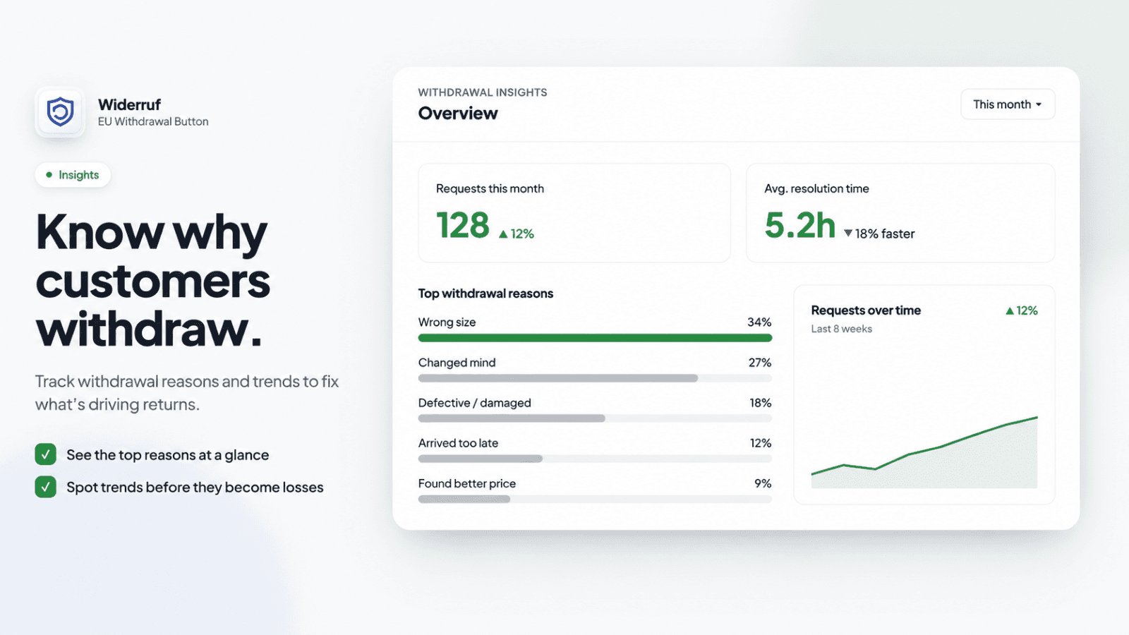Toggle the checkbox beside See the top reasons
The width and height of the screenshot is (1129, 635).
(46, 454)
